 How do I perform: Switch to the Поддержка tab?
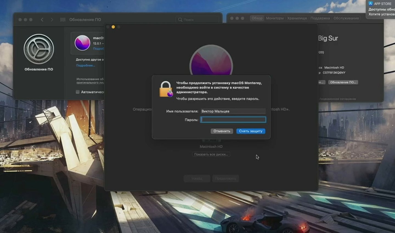pyautogui.click(x=320, y=18)
